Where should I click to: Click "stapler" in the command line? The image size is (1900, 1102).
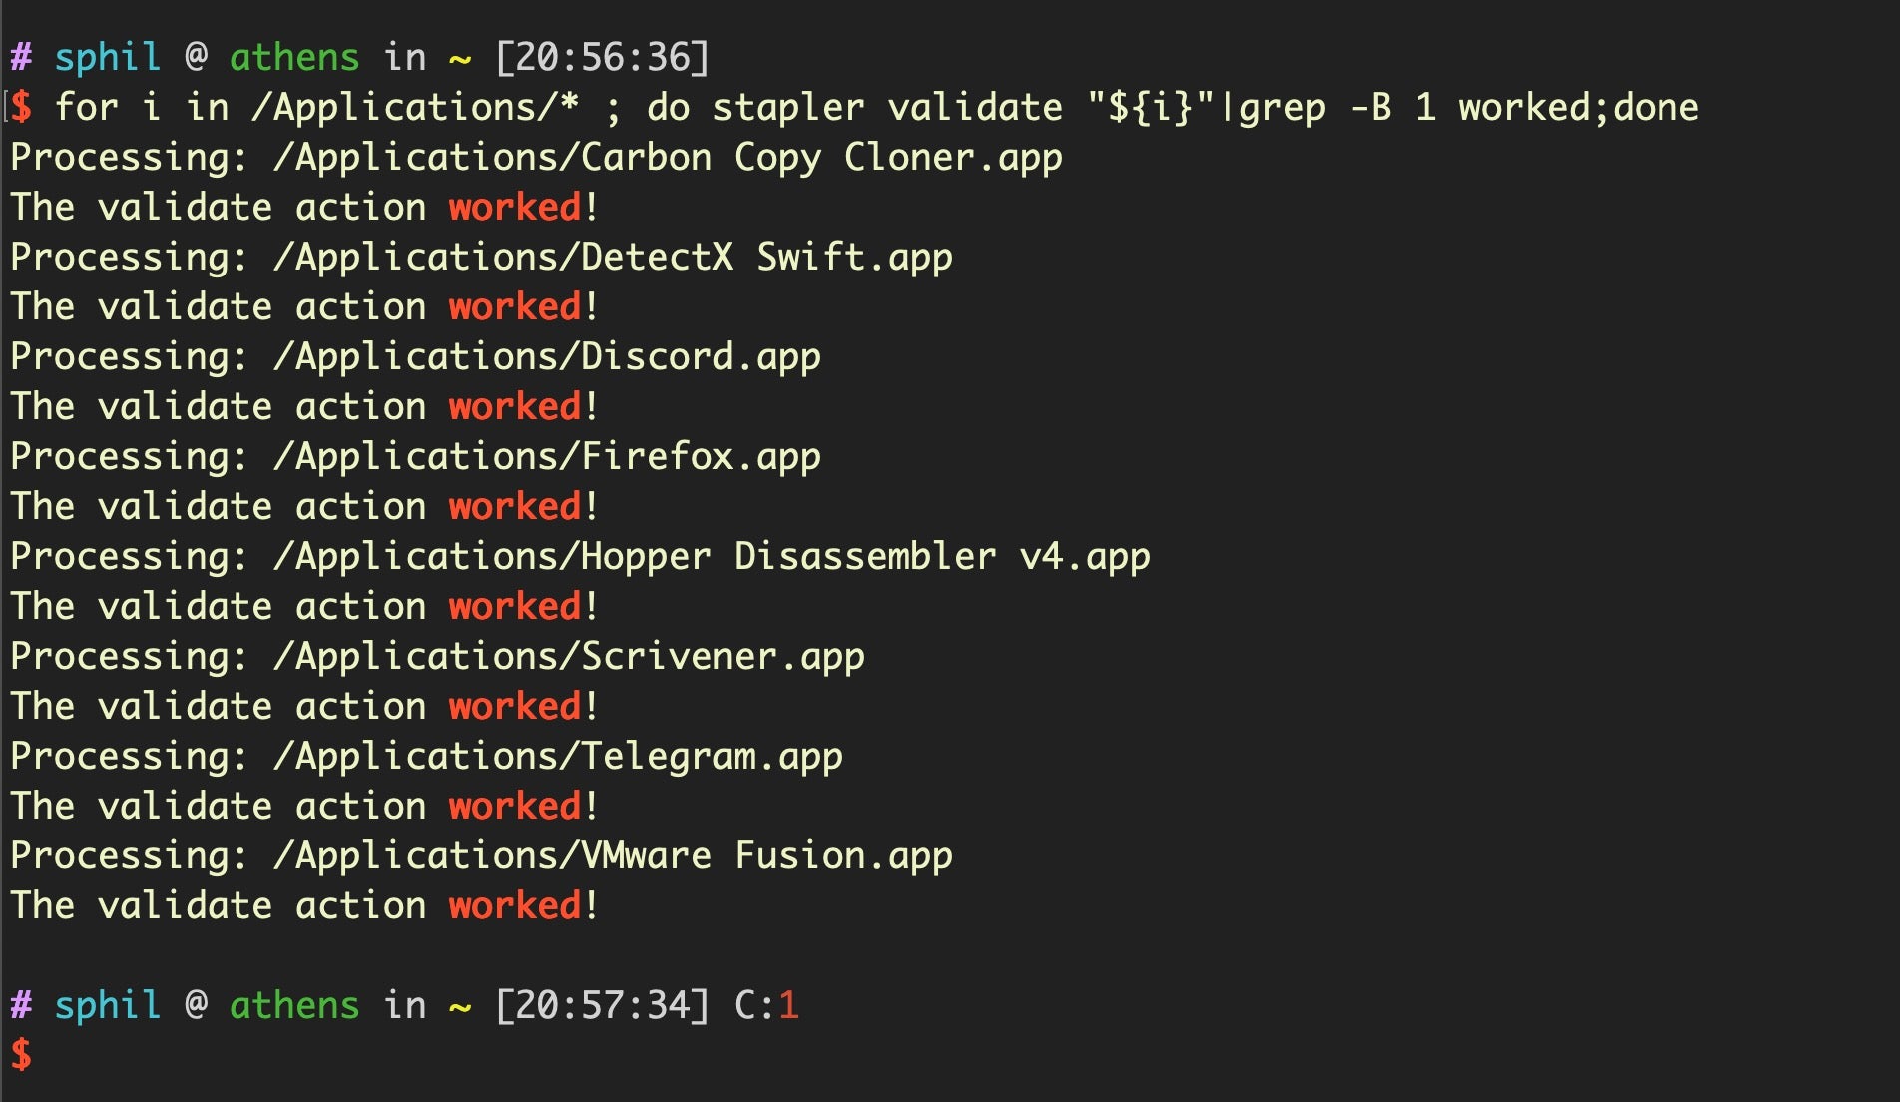coord(788,108)
